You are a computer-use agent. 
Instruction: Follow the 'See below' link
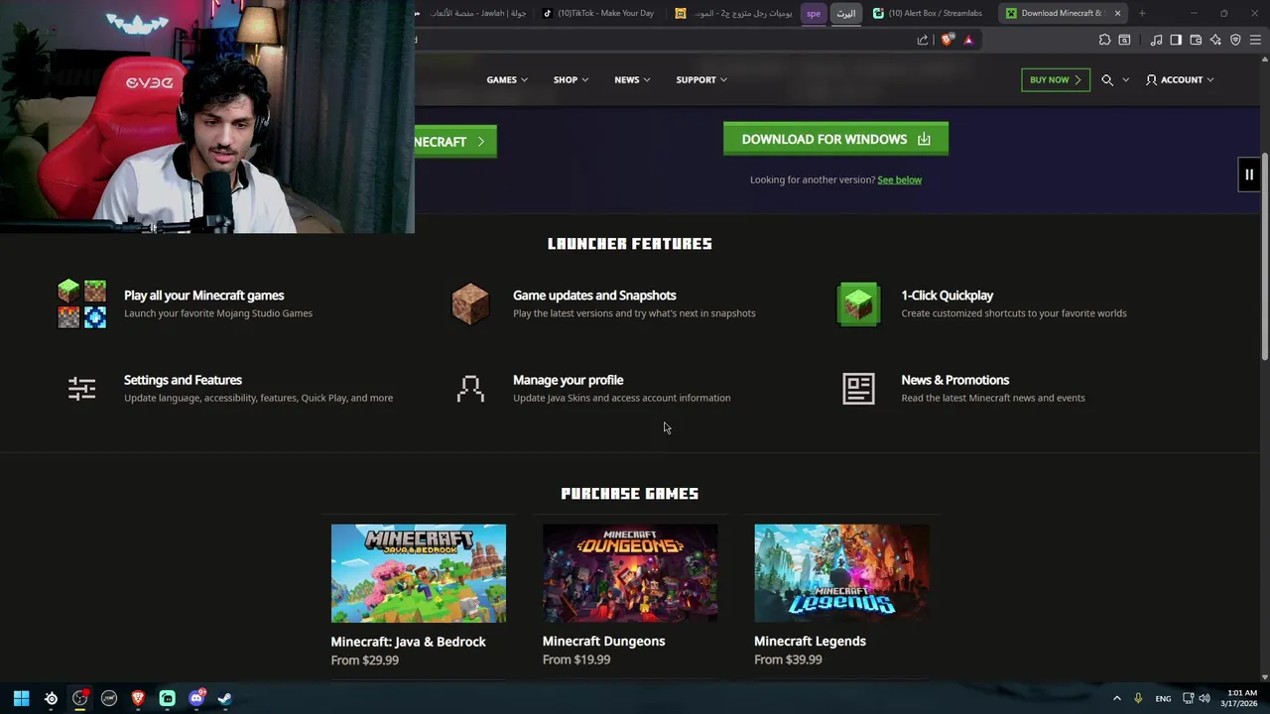point(899,179)
